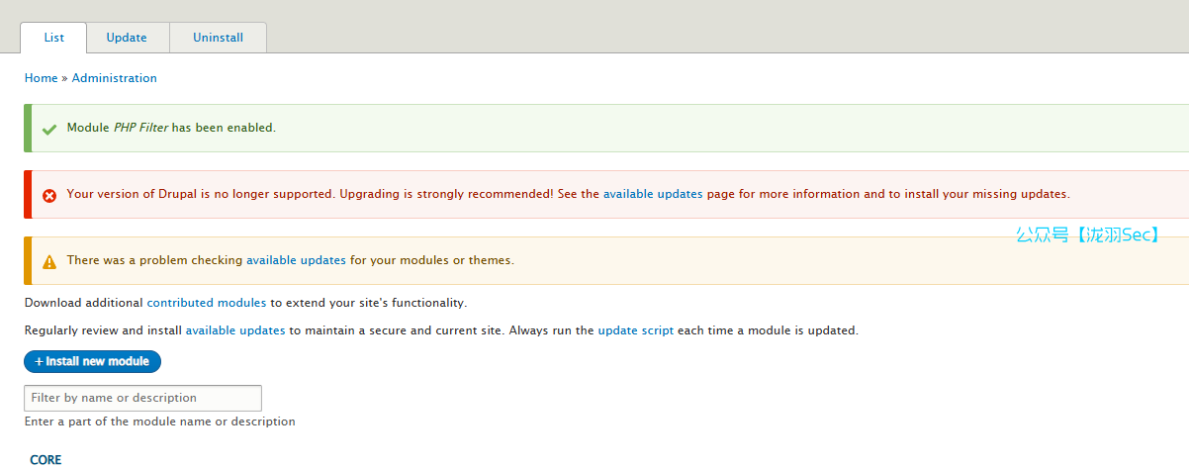Viewport: 1189px width, 468px height.
Task: Open 'available updates' link in yellow warning message
Action: [x=296, y=260]
